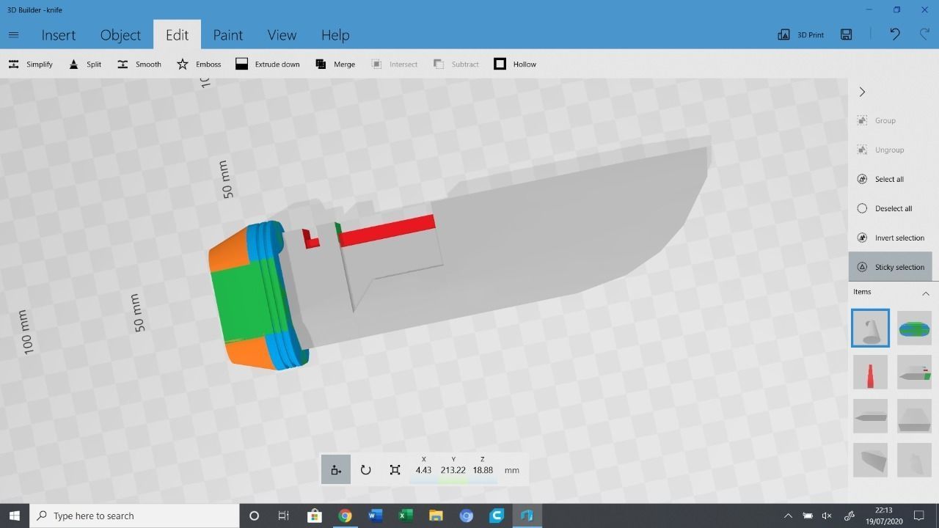Click Deselect all
The image size is (939, 528).
884,208
